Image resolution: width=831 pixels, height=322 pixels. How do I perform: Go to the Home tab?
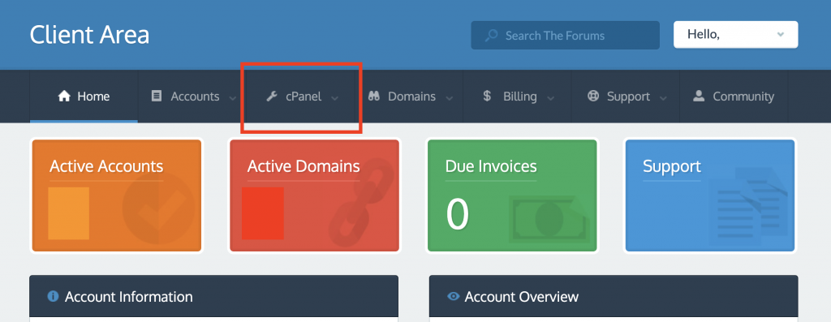point(84,97)
